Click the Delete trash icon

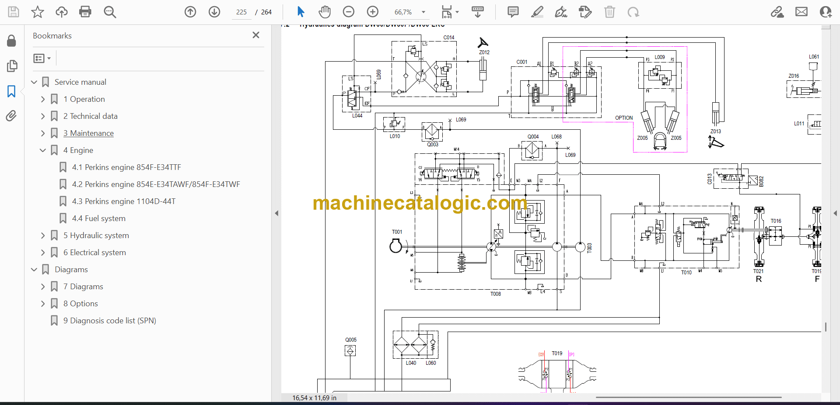(609, 12)
